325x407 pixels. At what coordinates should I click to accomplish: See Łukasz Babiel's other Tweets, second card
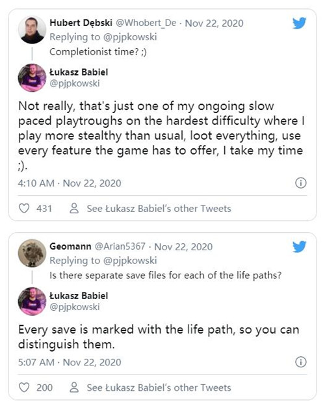(x=159, y=387)
